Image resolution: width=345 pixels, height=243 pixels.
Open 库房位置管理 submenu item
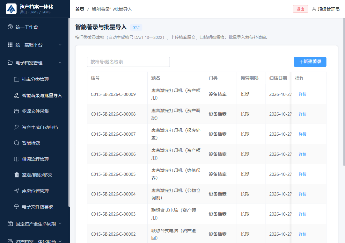click(34, 191)
